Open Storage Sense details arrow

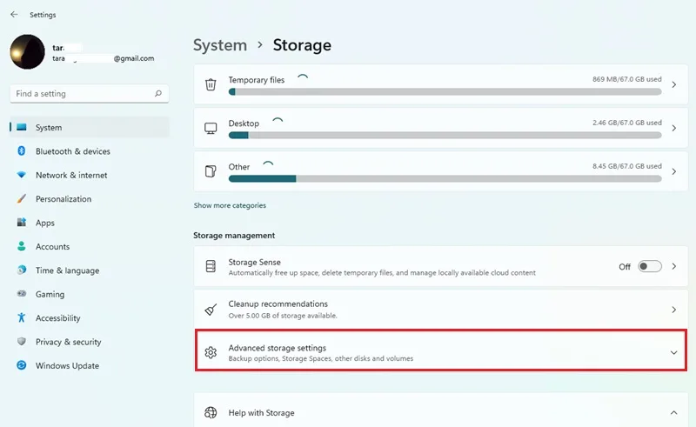[673, 266]
